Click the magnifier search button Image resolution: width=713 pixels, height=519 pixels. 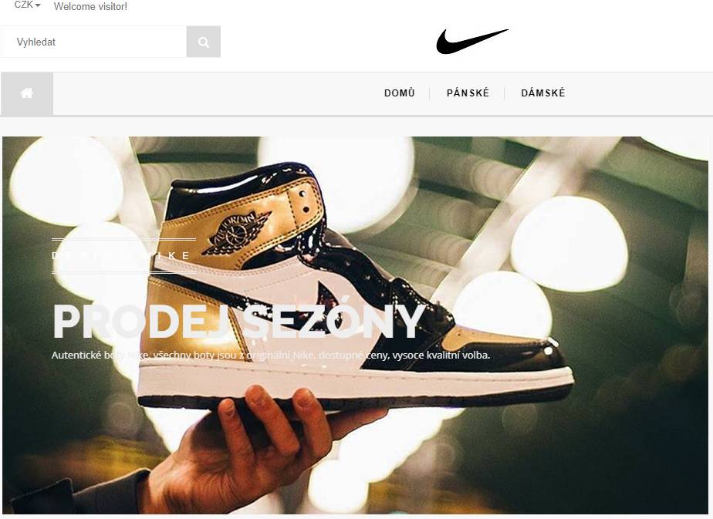204,42
